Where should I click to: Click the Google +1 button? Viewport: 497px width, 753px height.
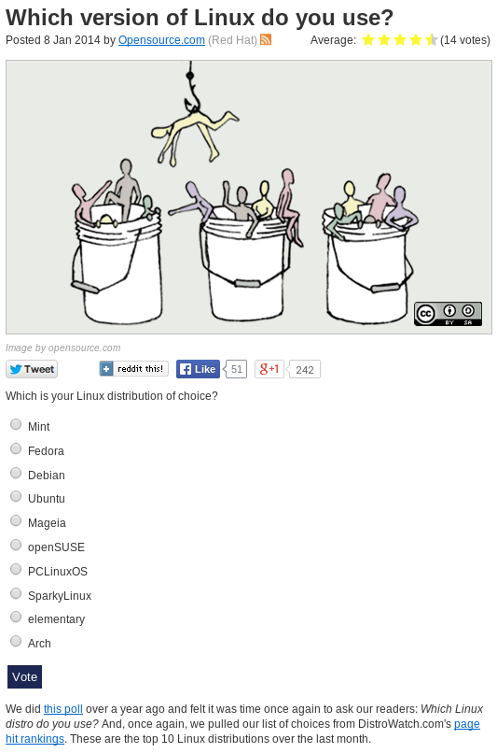point(269,369)
